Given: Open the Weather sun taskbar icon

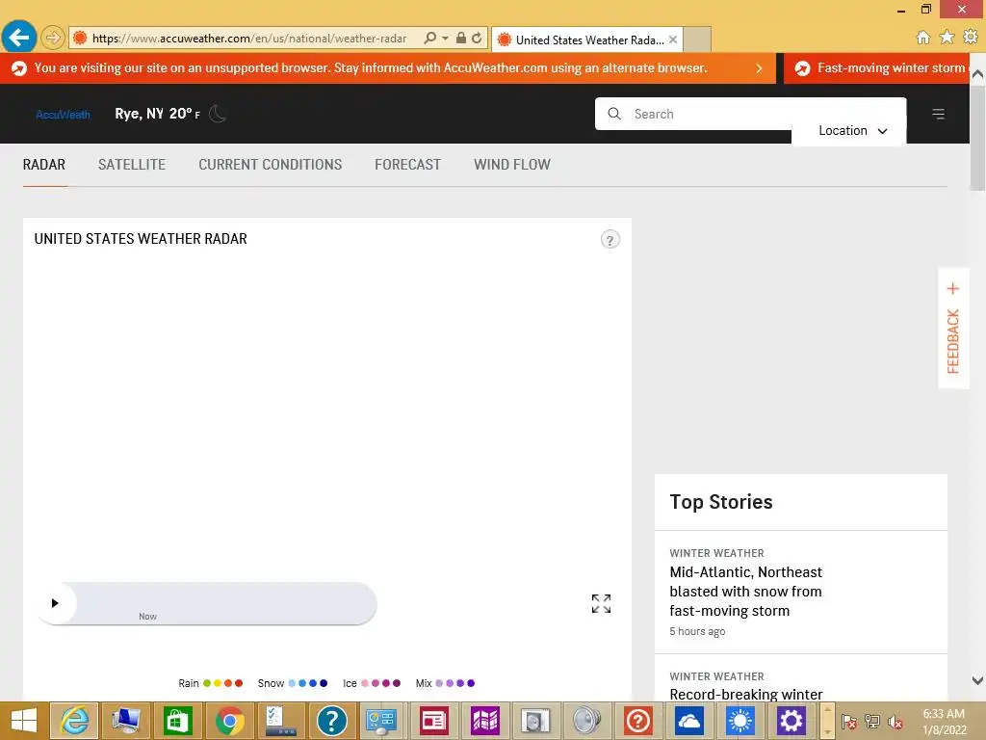Looking at the screenshot, I should click(x=739, y=721).
